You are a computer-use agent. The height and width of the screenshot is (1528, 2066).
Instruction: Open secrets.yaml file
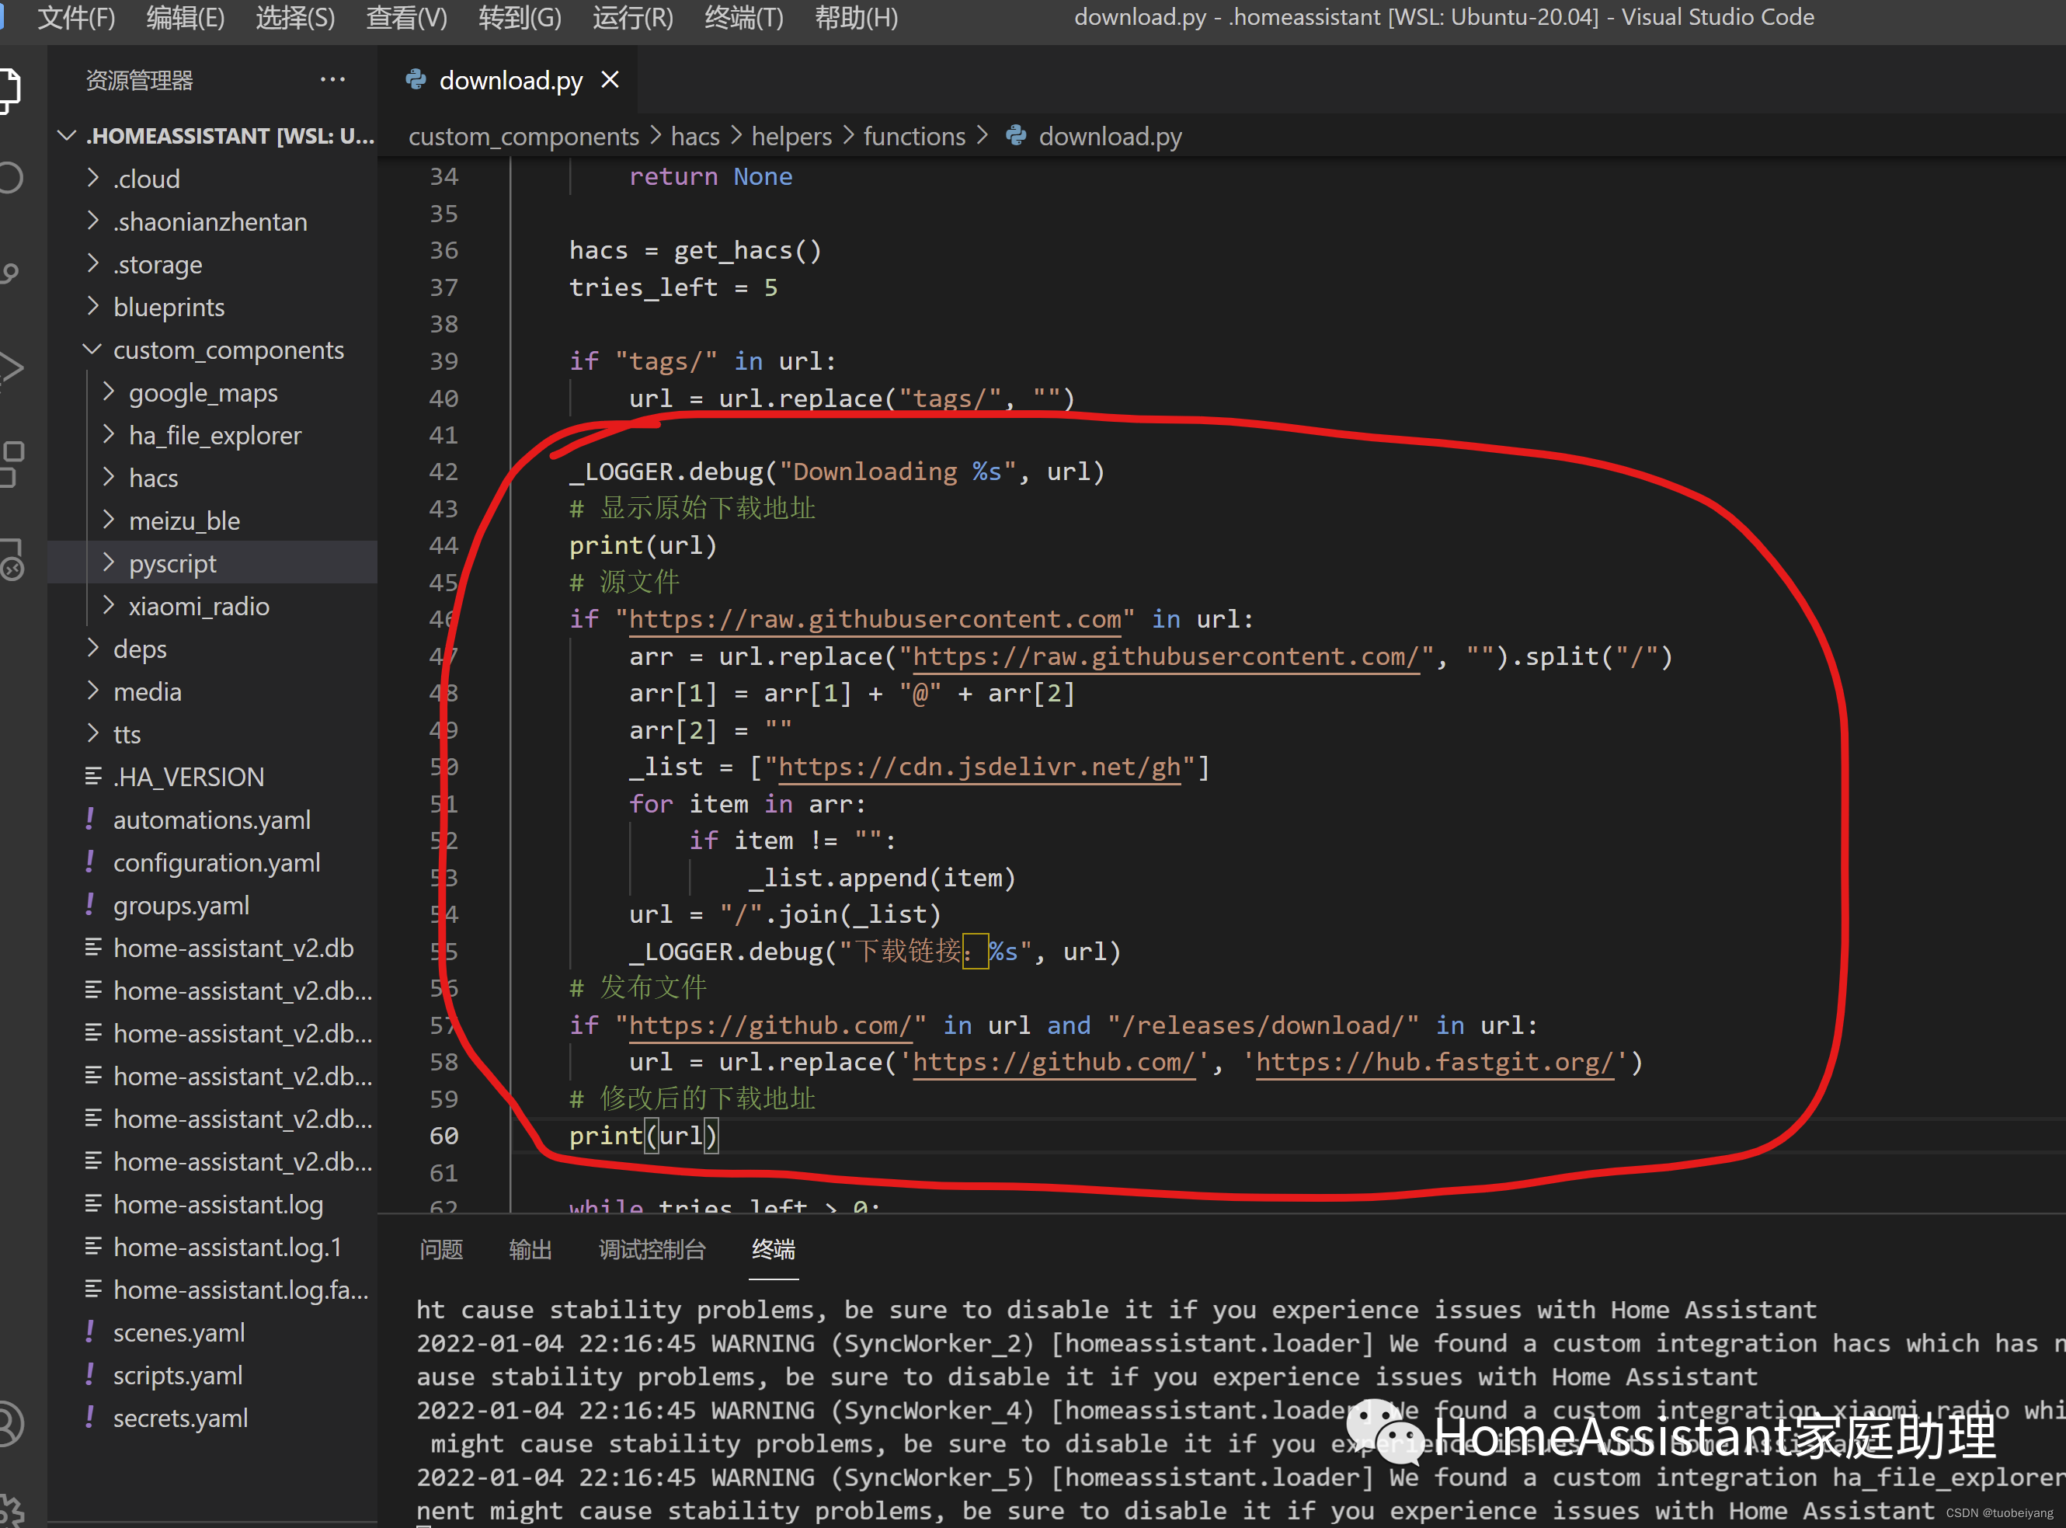pos(213,1417)
